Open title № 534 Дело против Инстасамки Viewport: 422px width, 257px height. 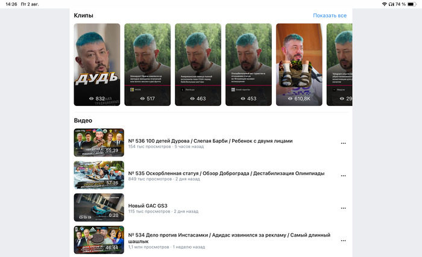click(x=229, y=238)
